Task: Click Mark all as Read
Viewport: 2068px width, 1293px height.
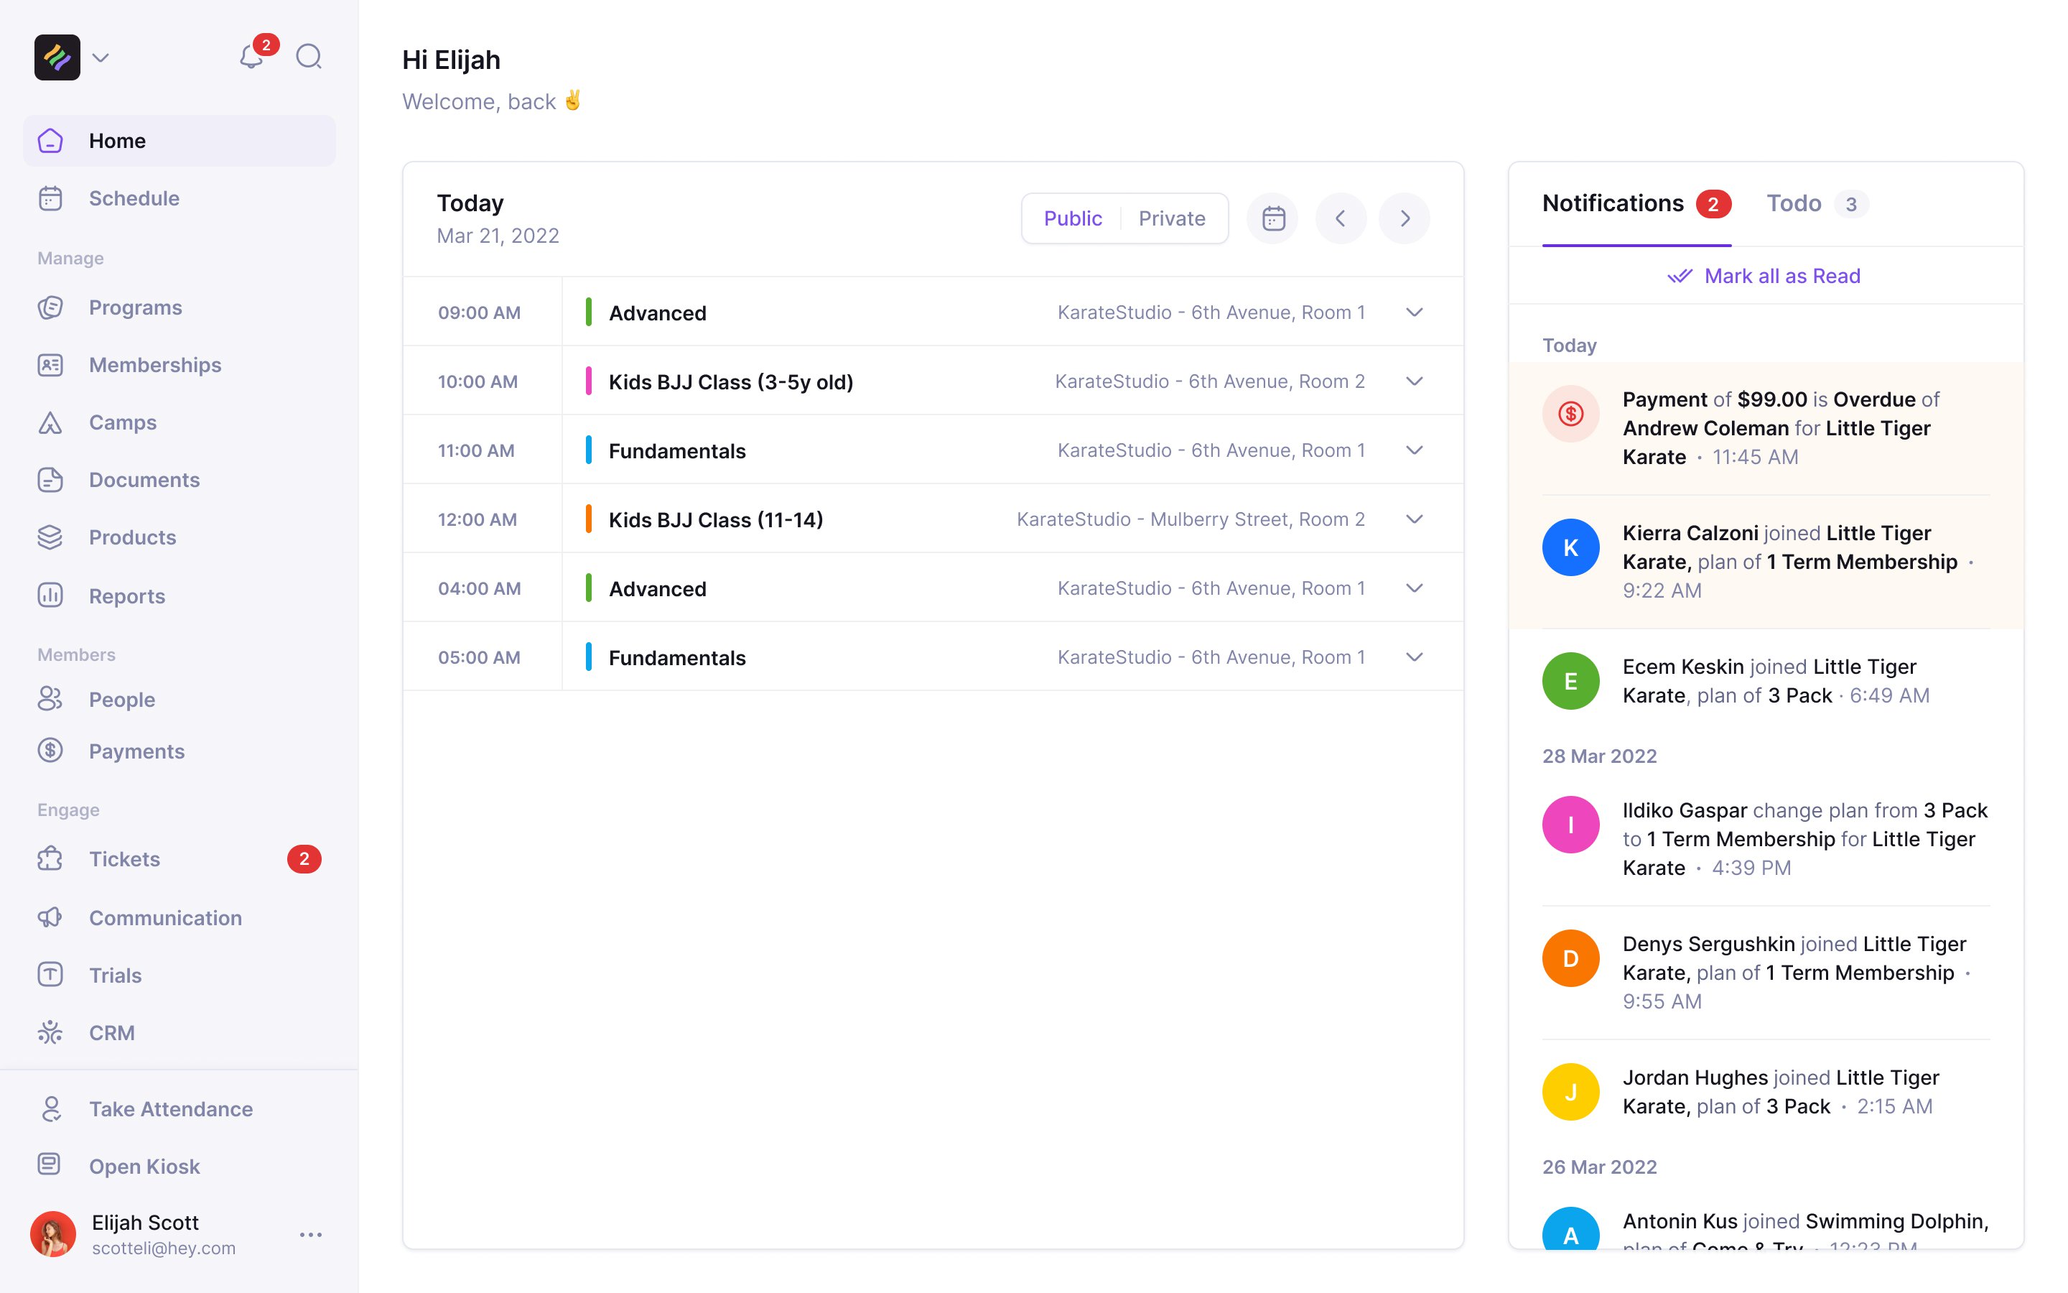Action: pyautogui.click(x=1765, y=275)
